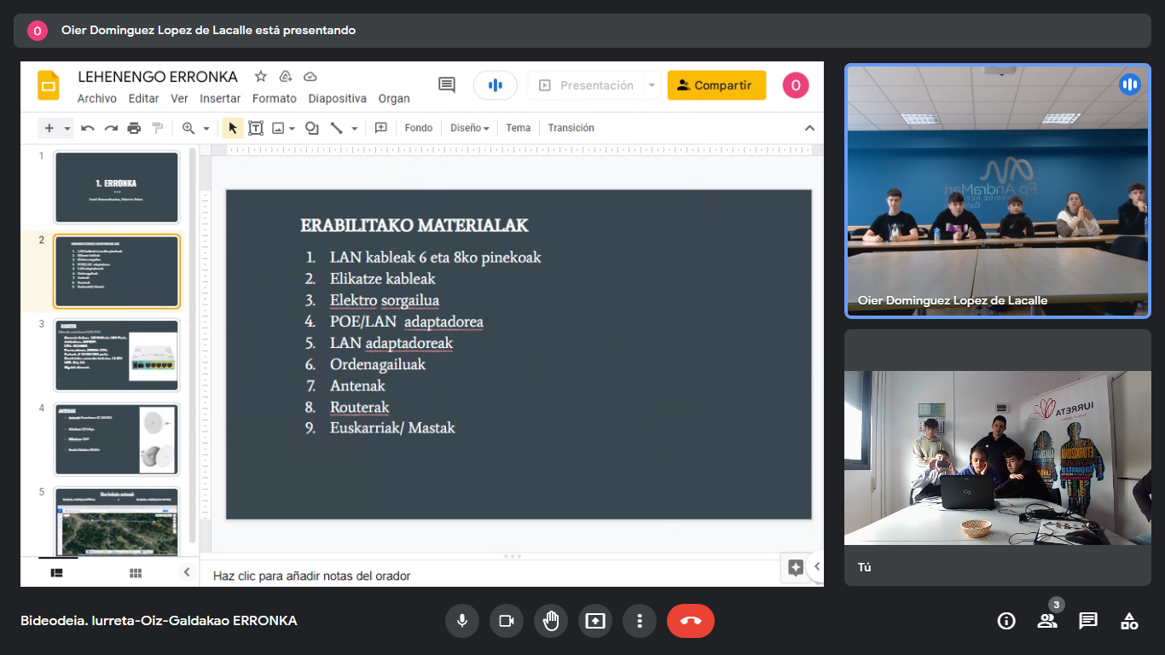Click the insert image icon
This screenshot has width=1165, height=655.
pos(278,128)
